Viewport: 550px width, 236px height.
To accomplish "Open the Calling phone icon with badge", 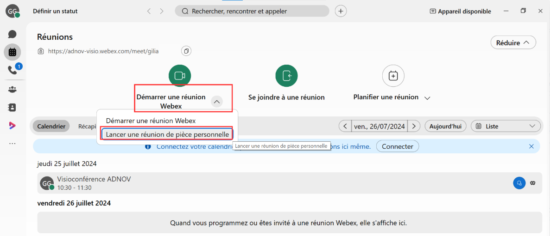I will pyautogui.click(x=12, y=70).
